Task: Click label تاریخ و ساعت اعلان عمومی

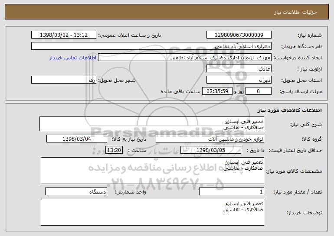Action: click(x=130, y=36)
